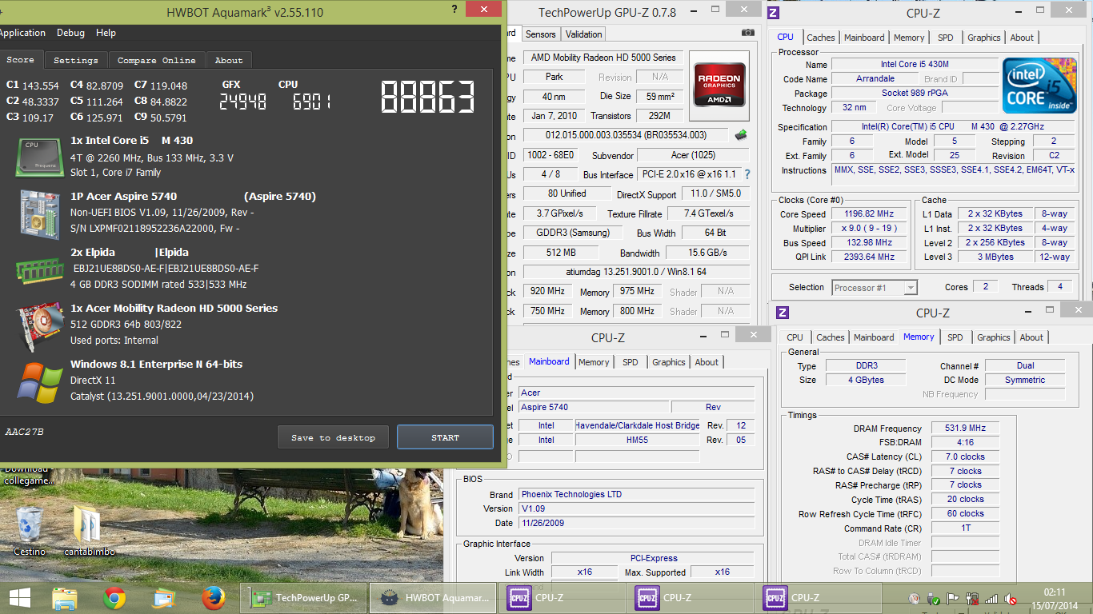Click the green BIOS save chip icon in GPU-Z
The height and width of the screenshot is (614, 1093).
(741, 134)
